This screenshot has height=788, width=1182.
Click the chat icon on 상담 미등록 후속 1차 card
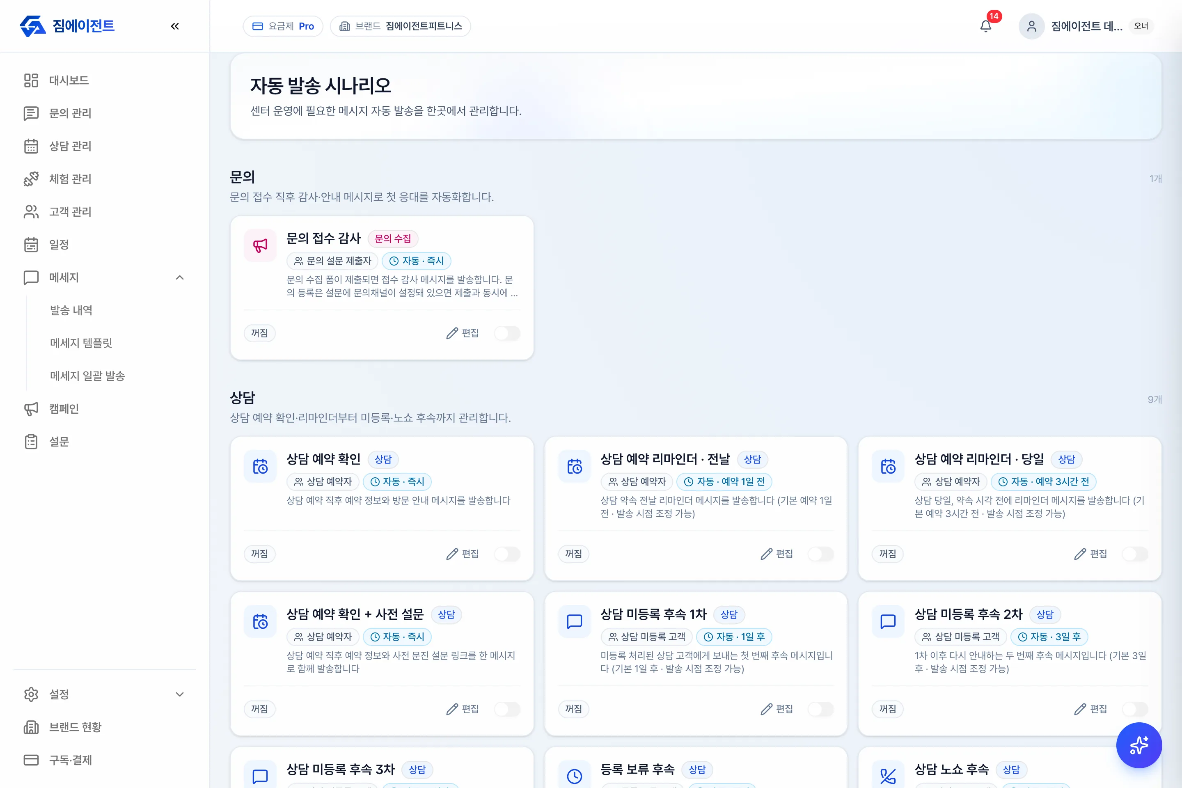(575, 622)
